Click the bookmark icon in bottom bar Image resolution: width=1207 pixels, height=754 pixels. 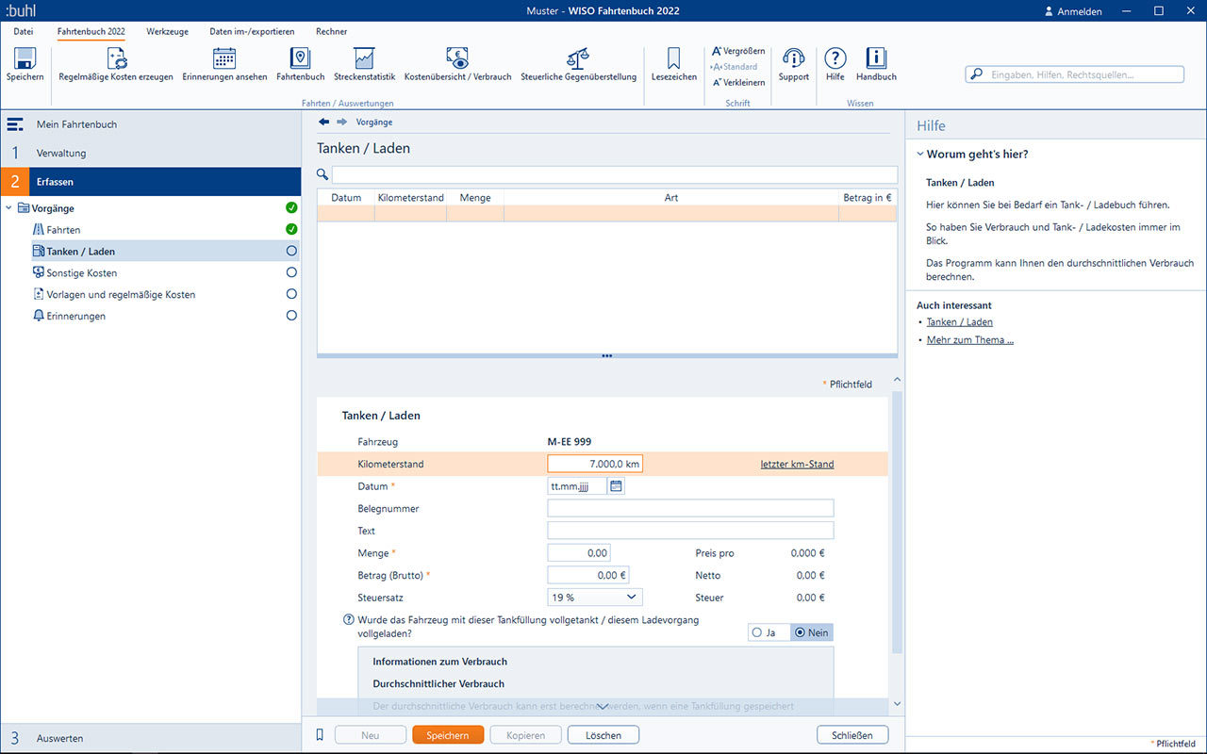[x=320, y=734]
